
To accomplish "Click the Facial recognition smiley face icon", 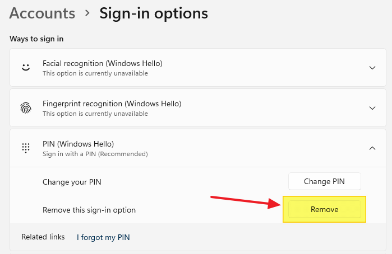I will coord(25,68).
